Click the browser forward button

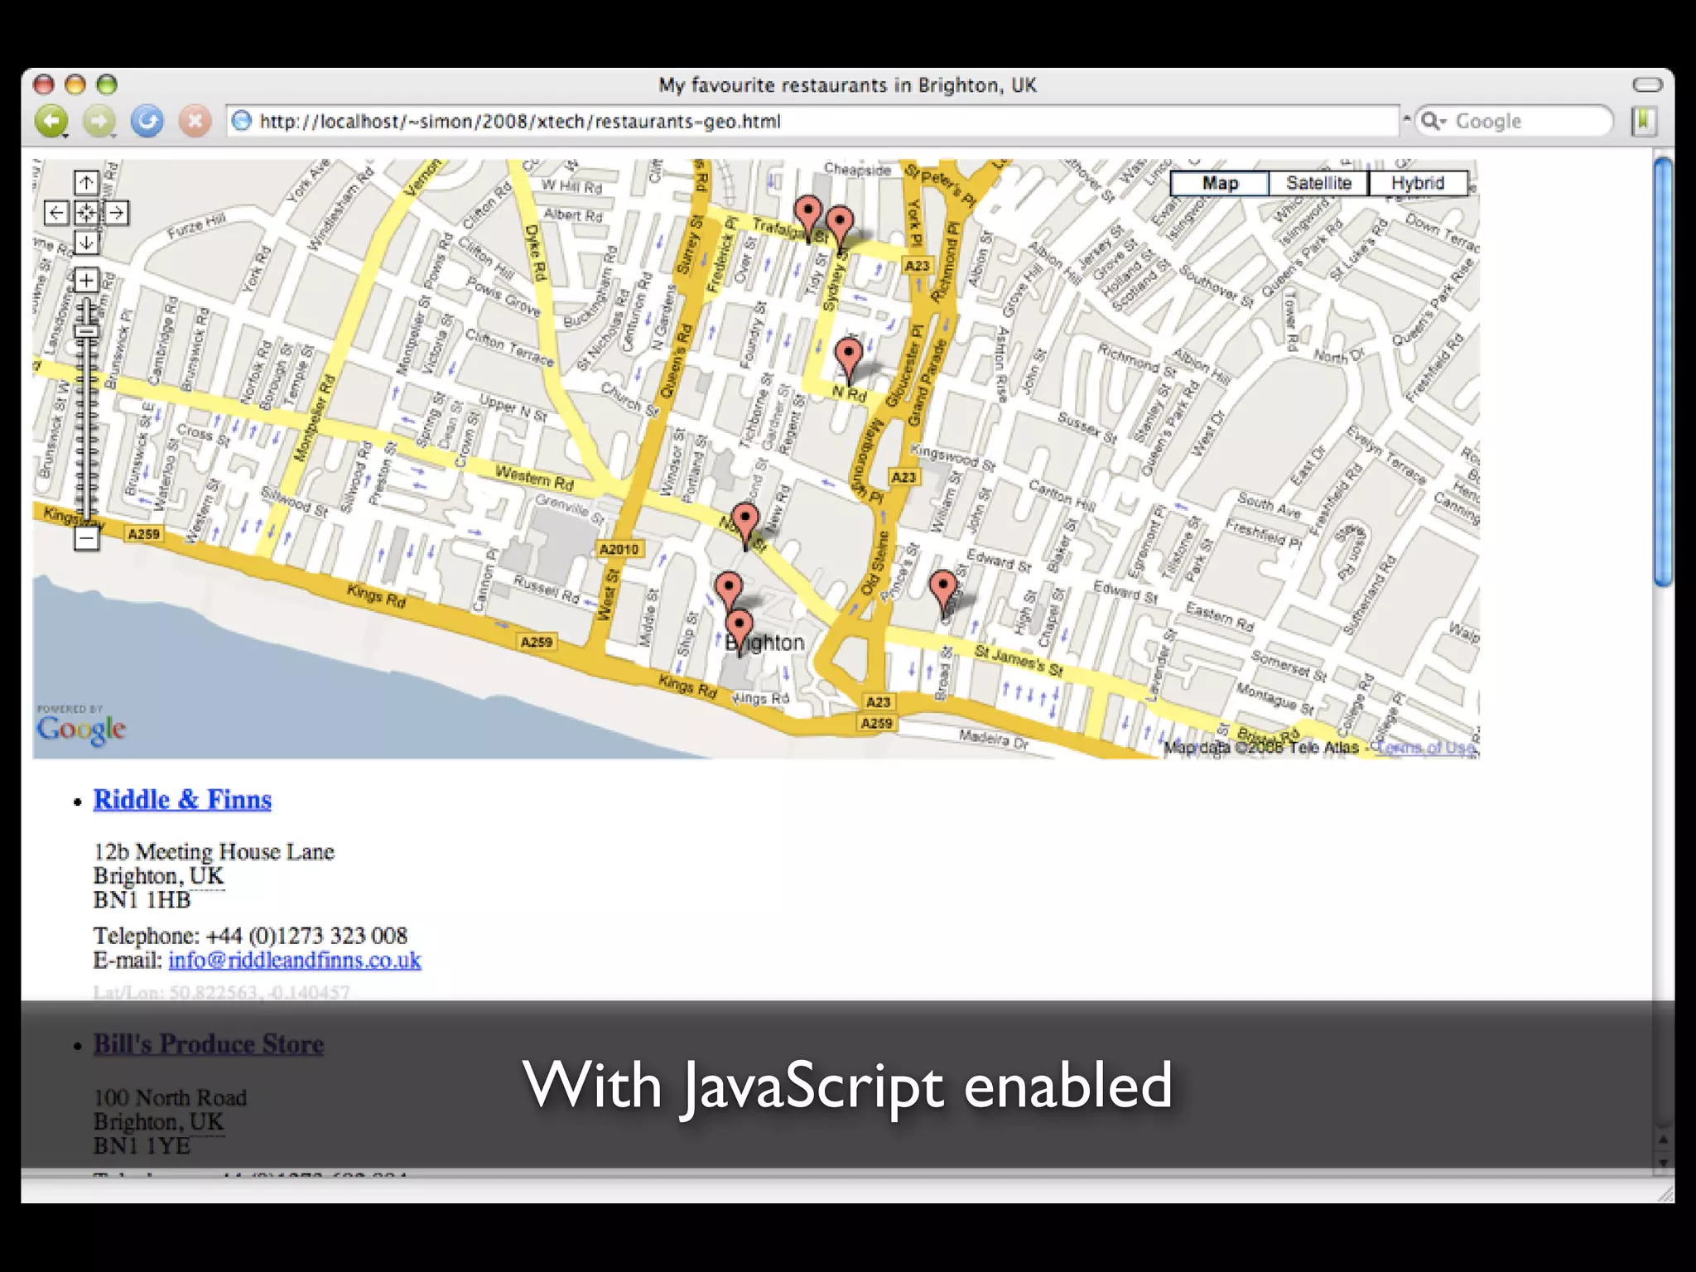99,122
